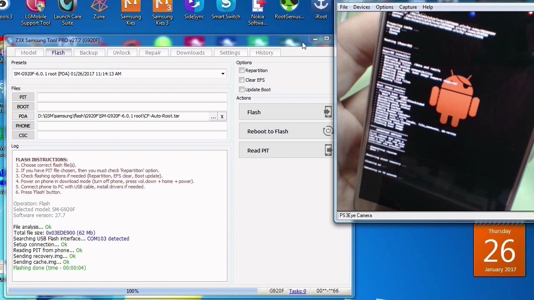Click the PIT file path field

pos(132,97)
